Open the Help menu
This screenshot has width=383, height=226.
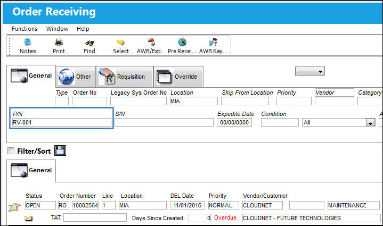click(x=83, y=29)
